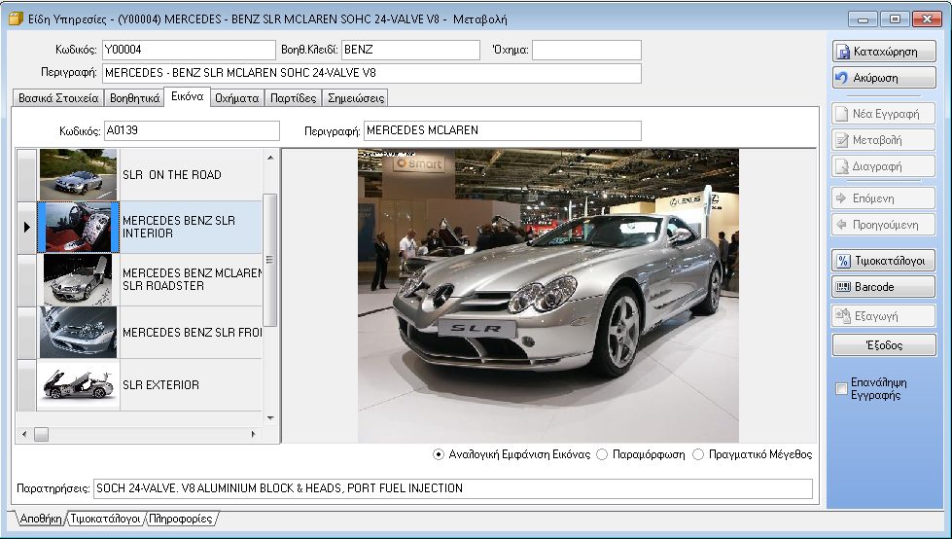Click the Ακύρωση cancel button
The width and height of the screenshot is (952, 539).
[884, 78]
